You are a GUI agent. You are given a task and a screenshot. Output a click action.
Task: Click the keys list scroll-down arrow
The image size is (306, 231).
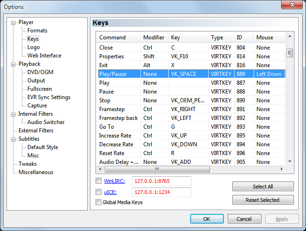click(290, 162)
